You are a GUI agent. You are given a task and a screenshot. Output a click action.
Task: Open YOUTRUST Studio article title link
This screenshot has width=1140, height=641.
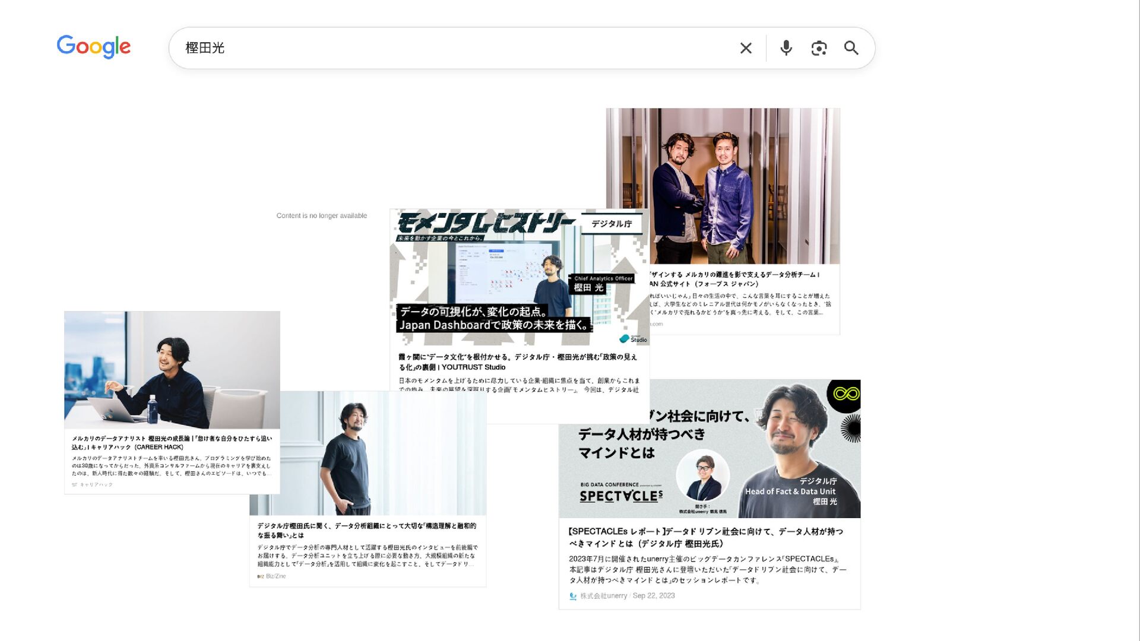[x=517, y=362]
